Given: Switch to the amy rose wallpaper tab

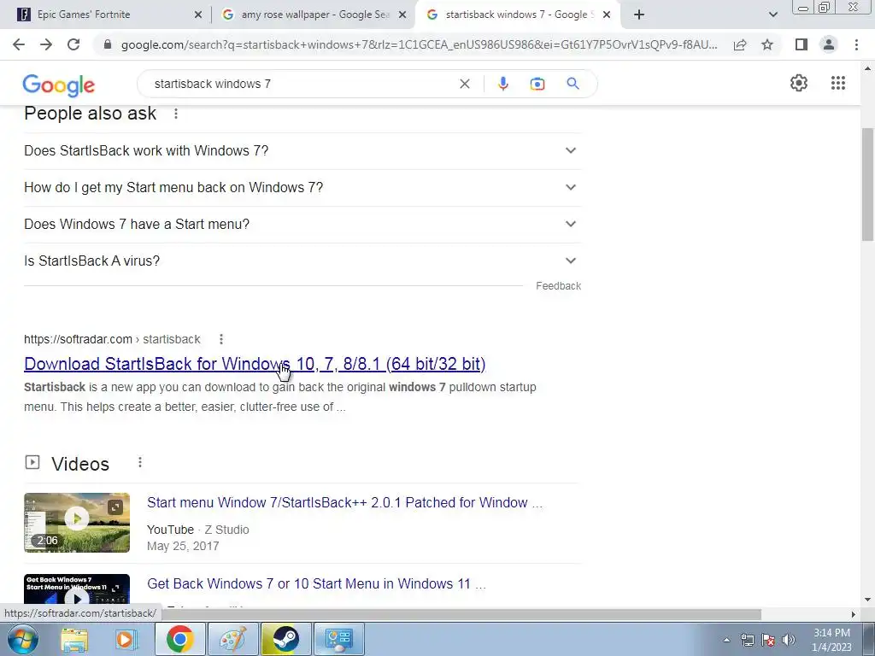Looking at the screenshot, I should (314, 15).
